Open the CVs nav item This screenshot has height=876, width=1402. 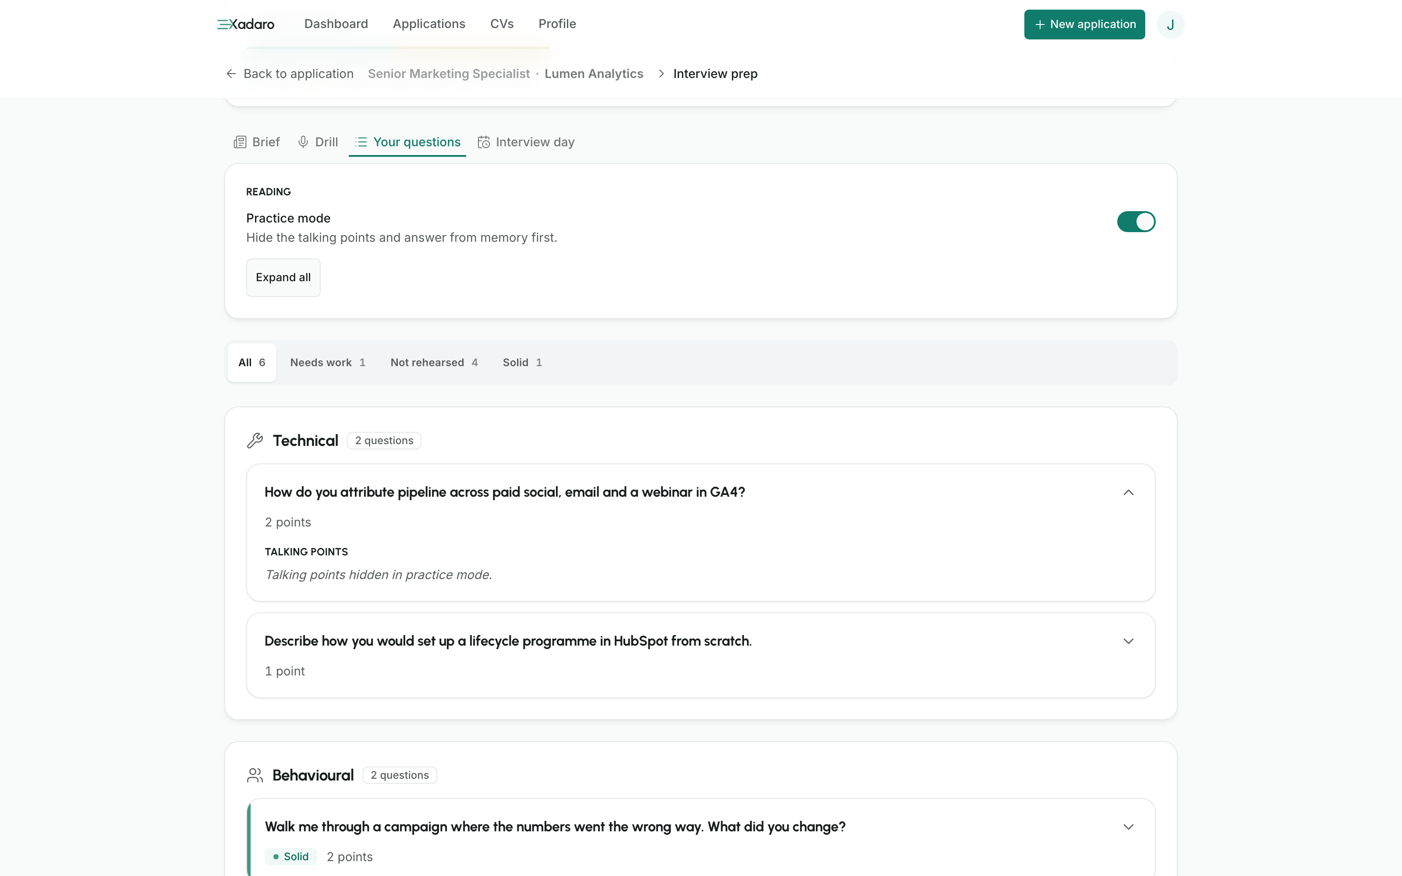(x=502, y=24)
